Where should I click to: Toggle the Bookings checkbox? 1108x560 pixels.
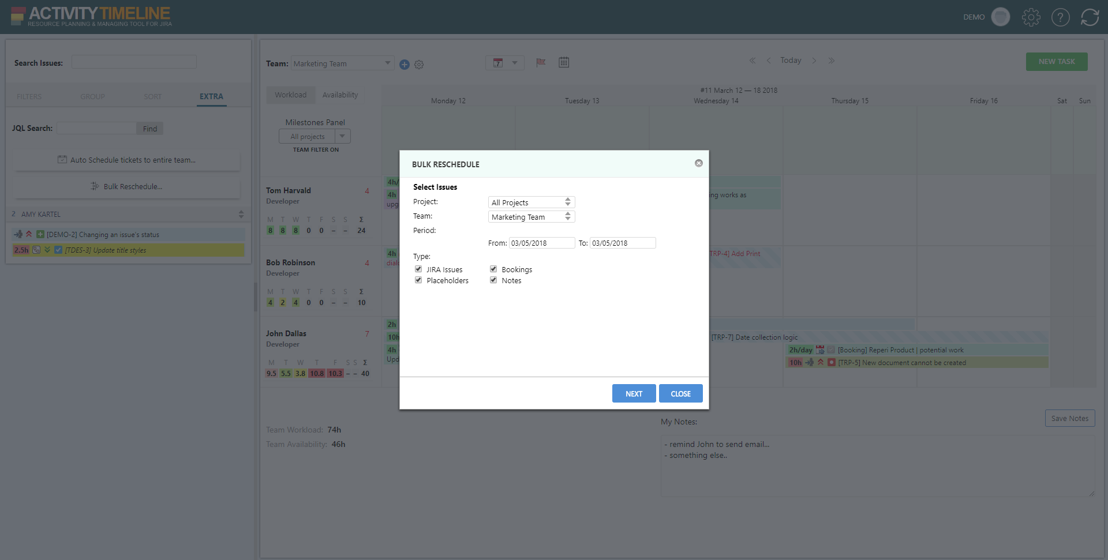coord(493,269)
